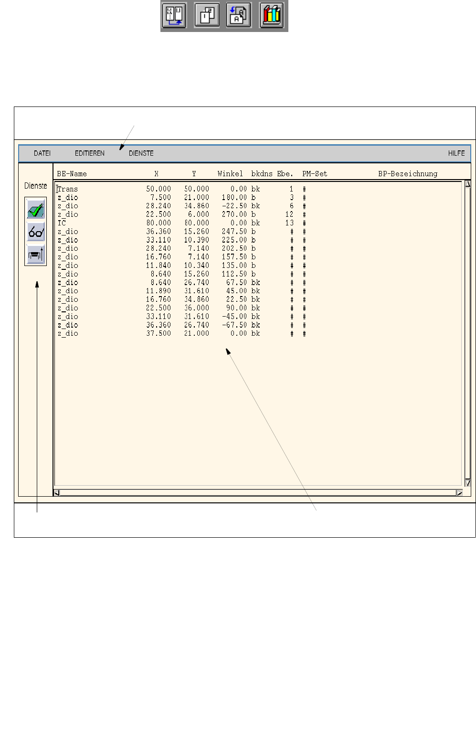Click the angle value 90.00
The width and height of the screenshot is (476, 745).
[237, 308]
